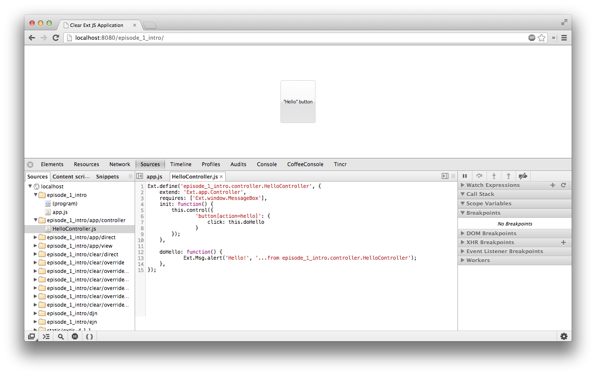Open the app.js editor tab

(154, 177)
